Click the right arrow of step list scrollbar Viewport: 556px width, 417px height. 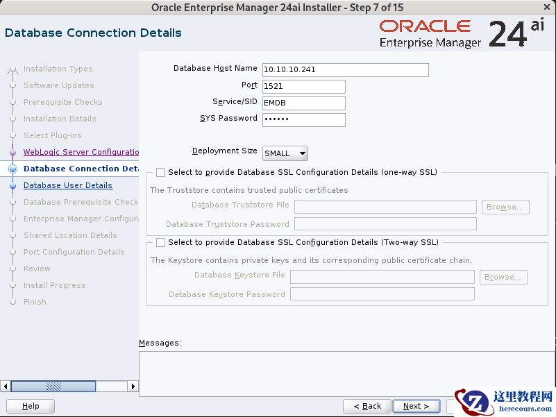(x=133, y=386)
